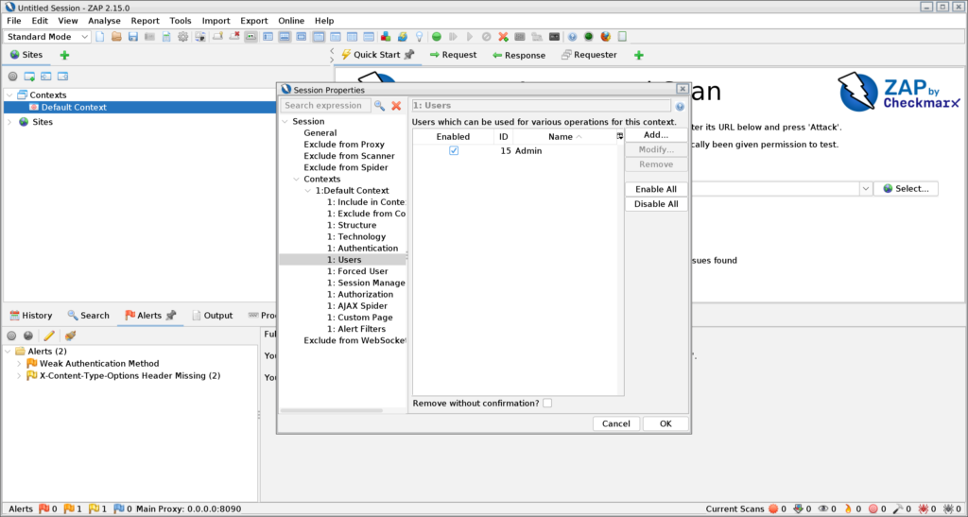The height and width of the screenshot is (517, 968).
Task: Select the Default Context in Sites tree
Action: [74, 108]
